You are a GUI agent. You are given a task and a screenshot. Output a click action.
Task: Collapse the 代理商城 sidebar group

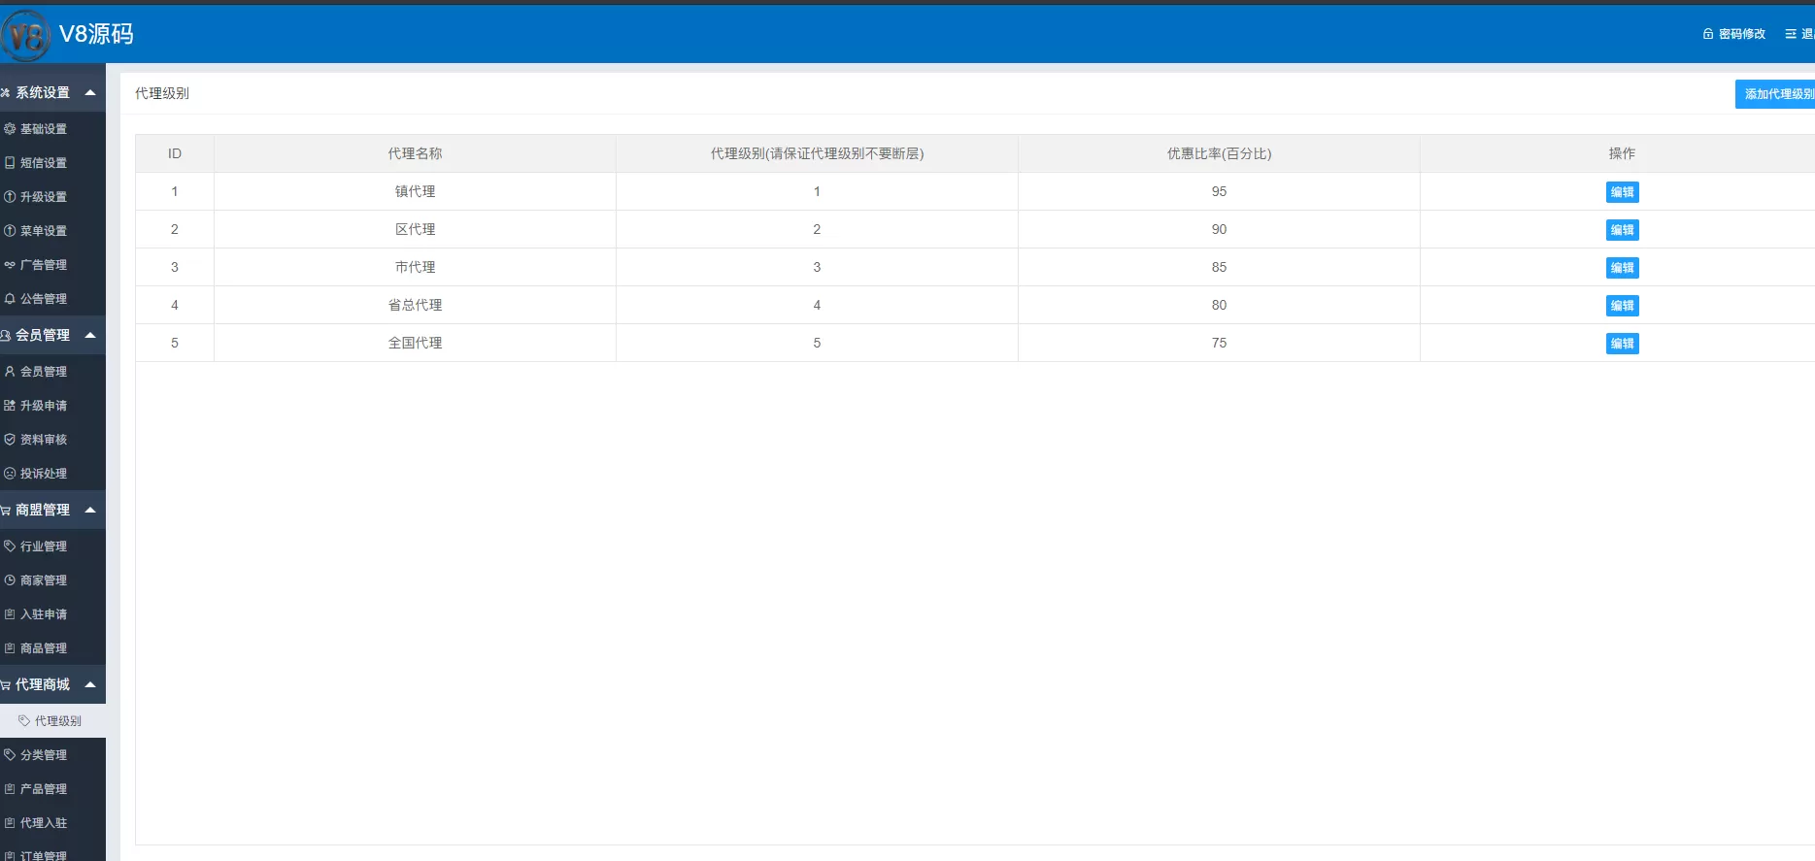90,685
